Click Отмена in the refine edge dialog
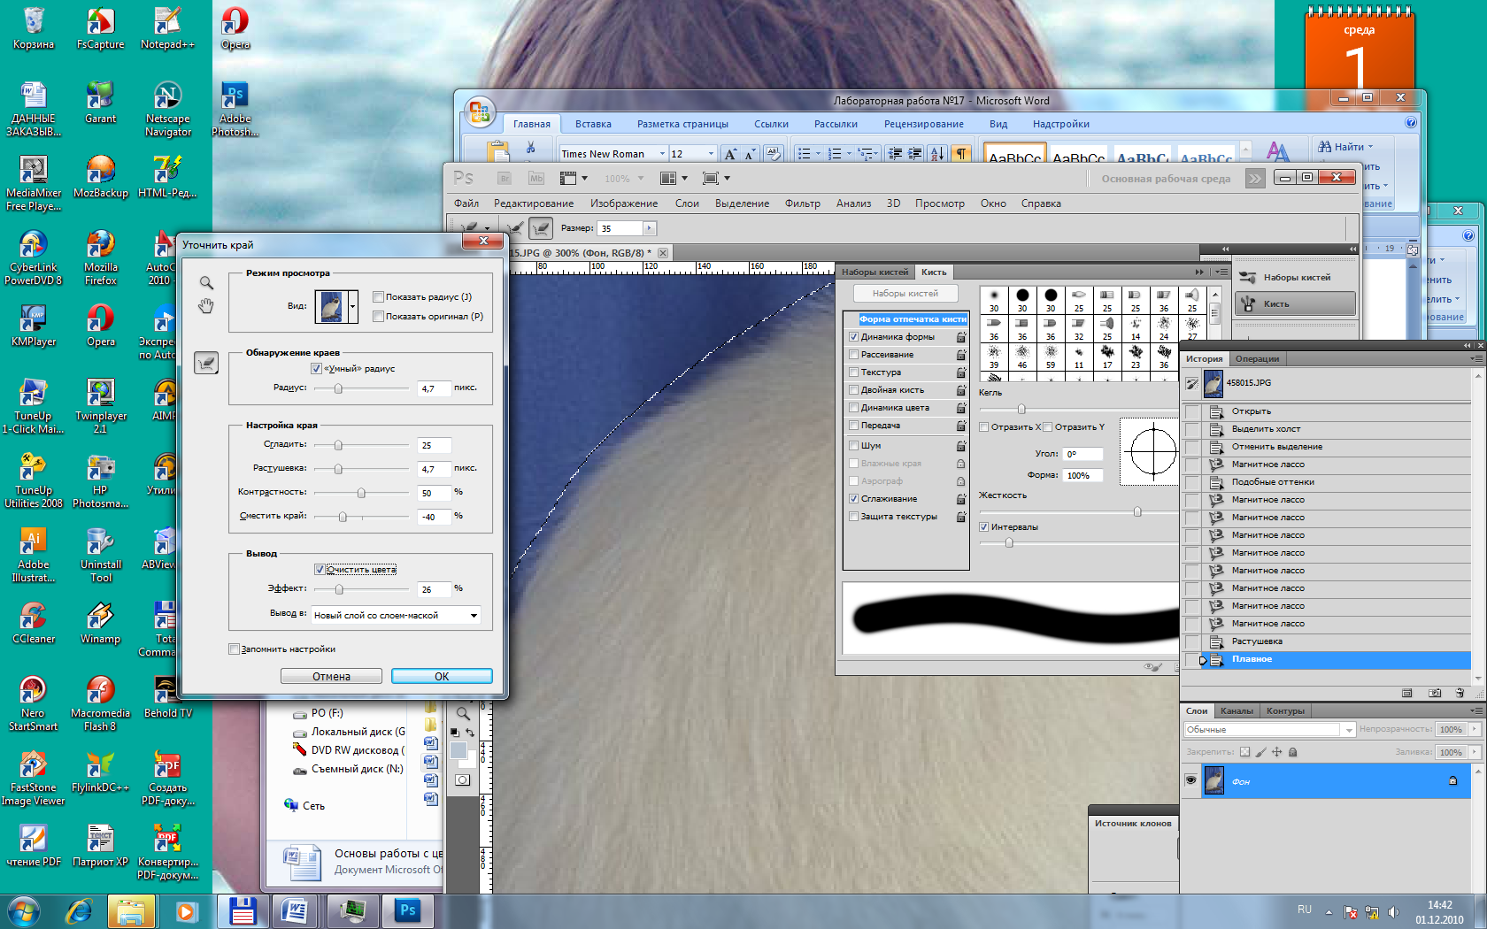This screenshot has height=929, width=1487. 331,676
